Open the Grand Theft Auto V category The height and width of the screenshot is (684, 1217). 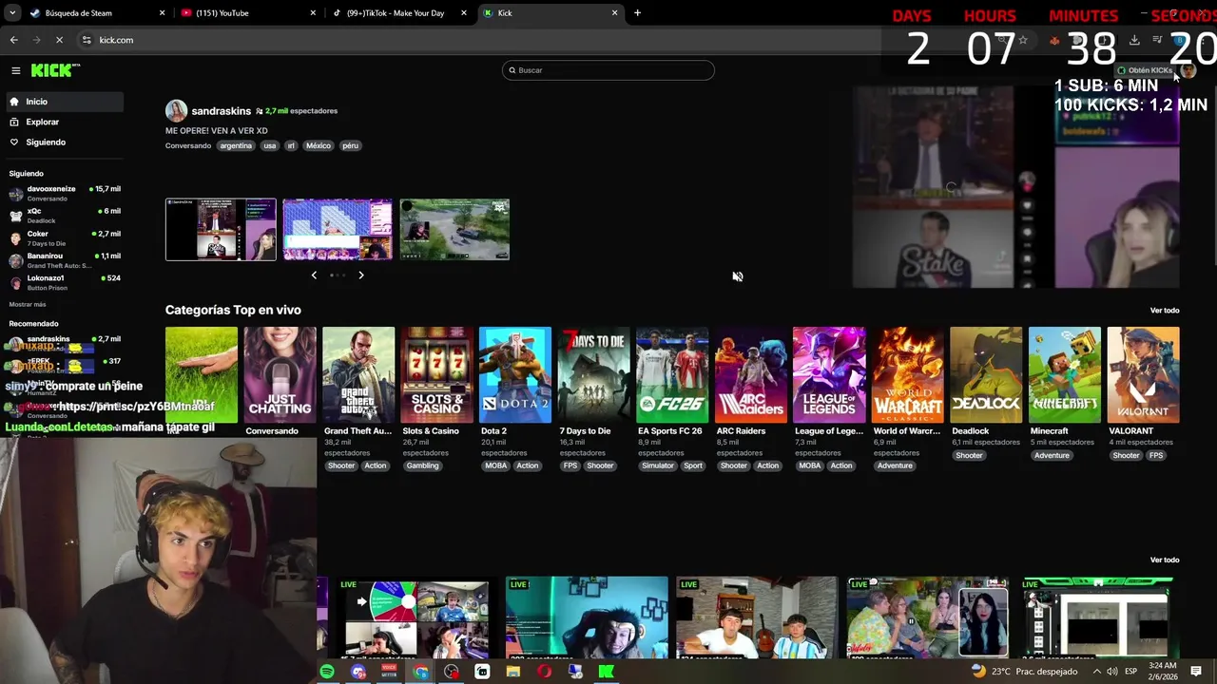[358, 375]
